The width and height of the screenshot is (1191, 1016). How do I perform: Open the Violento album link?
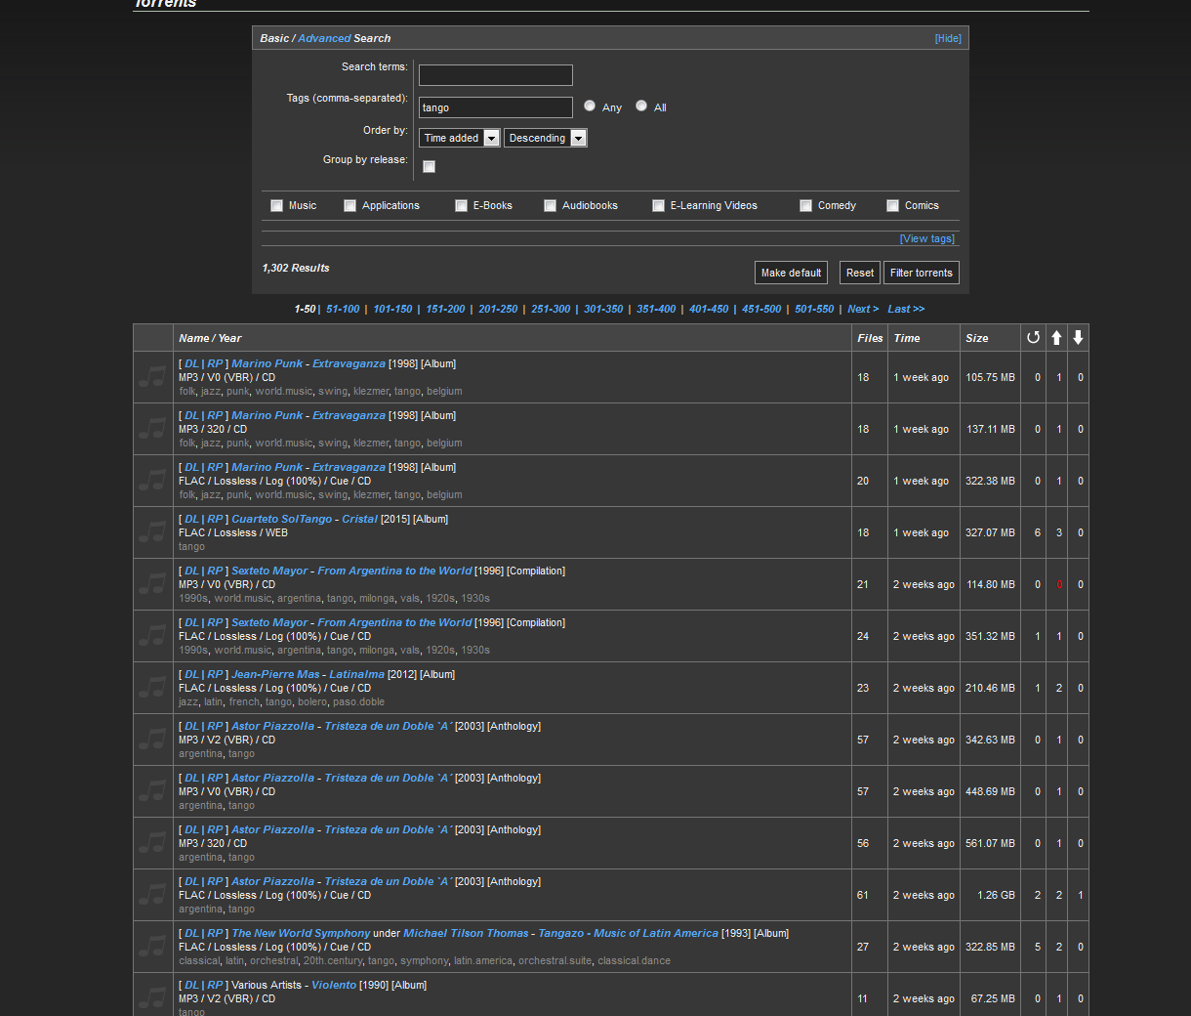click(x=334, y=985)
